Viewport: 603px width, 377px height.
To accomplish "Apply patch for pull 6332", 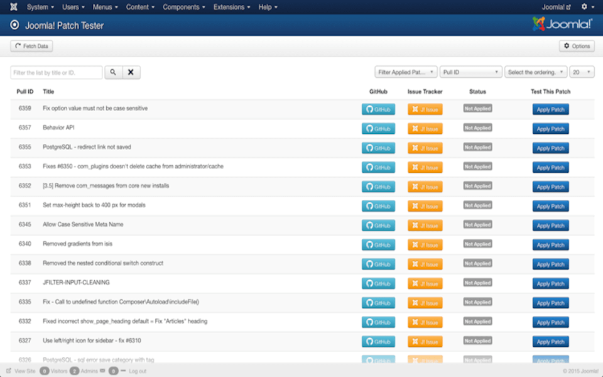I will [550, 322].
